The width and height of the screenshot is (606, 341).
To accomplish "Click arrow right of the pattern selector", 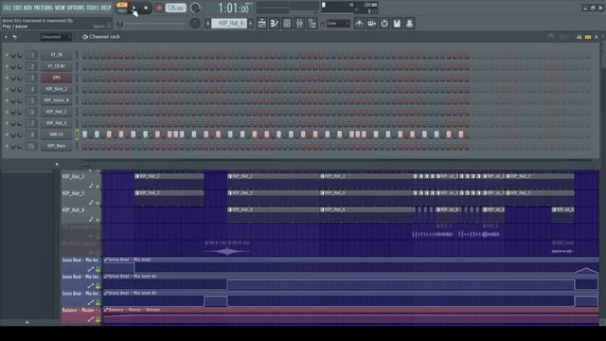I will pyautogui.click(x=250, y=24).
